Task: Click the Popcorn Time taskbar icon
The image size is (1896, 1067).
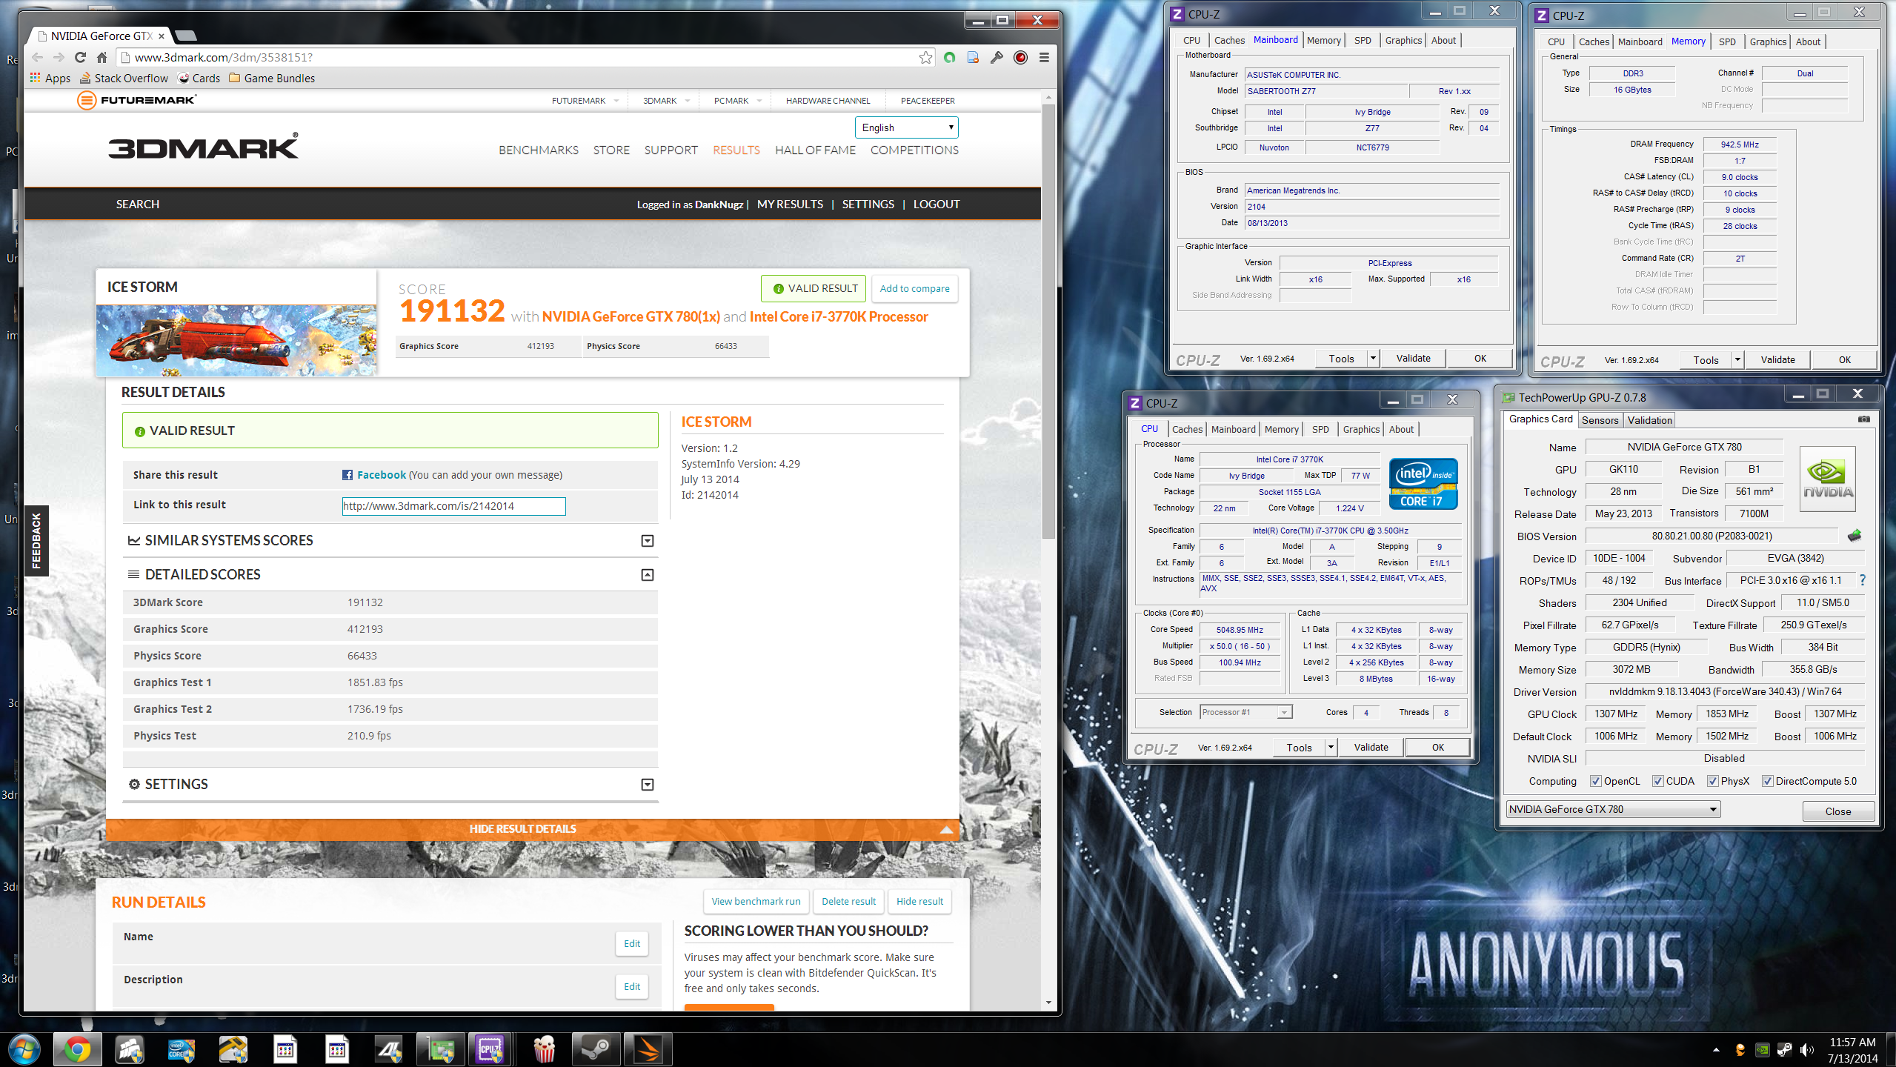Action: [544, 1049]
